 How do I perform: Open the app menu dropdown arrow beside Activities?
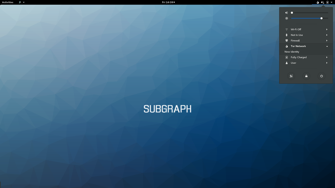click(x=24, y=2)
